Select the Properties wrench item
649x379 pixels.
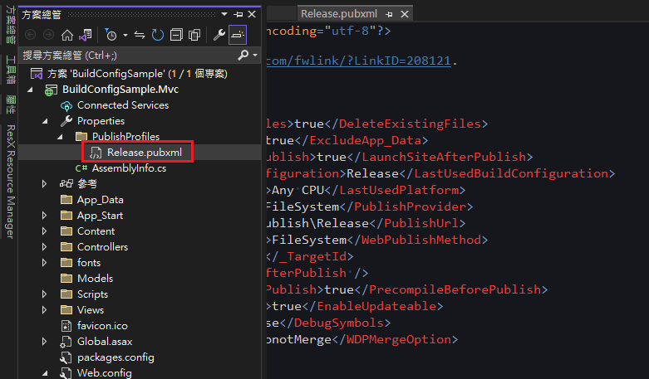pos(101,121)
